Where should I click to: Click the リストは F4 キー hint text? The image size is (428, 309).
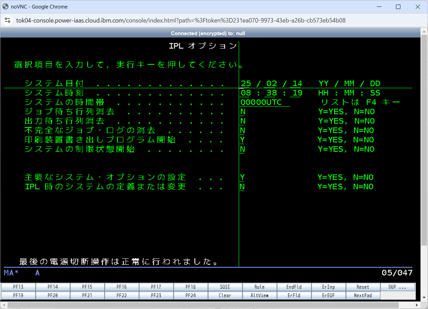(360, 102)
